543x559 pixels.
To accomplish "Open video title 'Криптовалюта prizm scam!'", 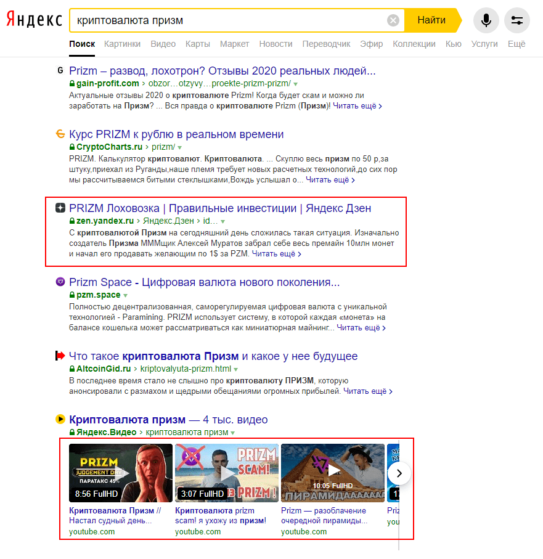I will pos(221,515).
